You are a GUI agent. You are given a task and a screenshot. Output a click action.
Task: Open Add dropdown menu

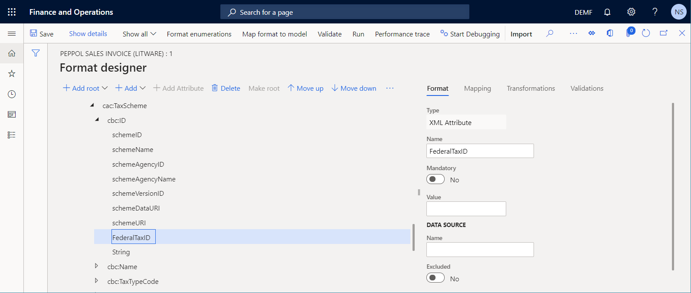coord(130,88)
